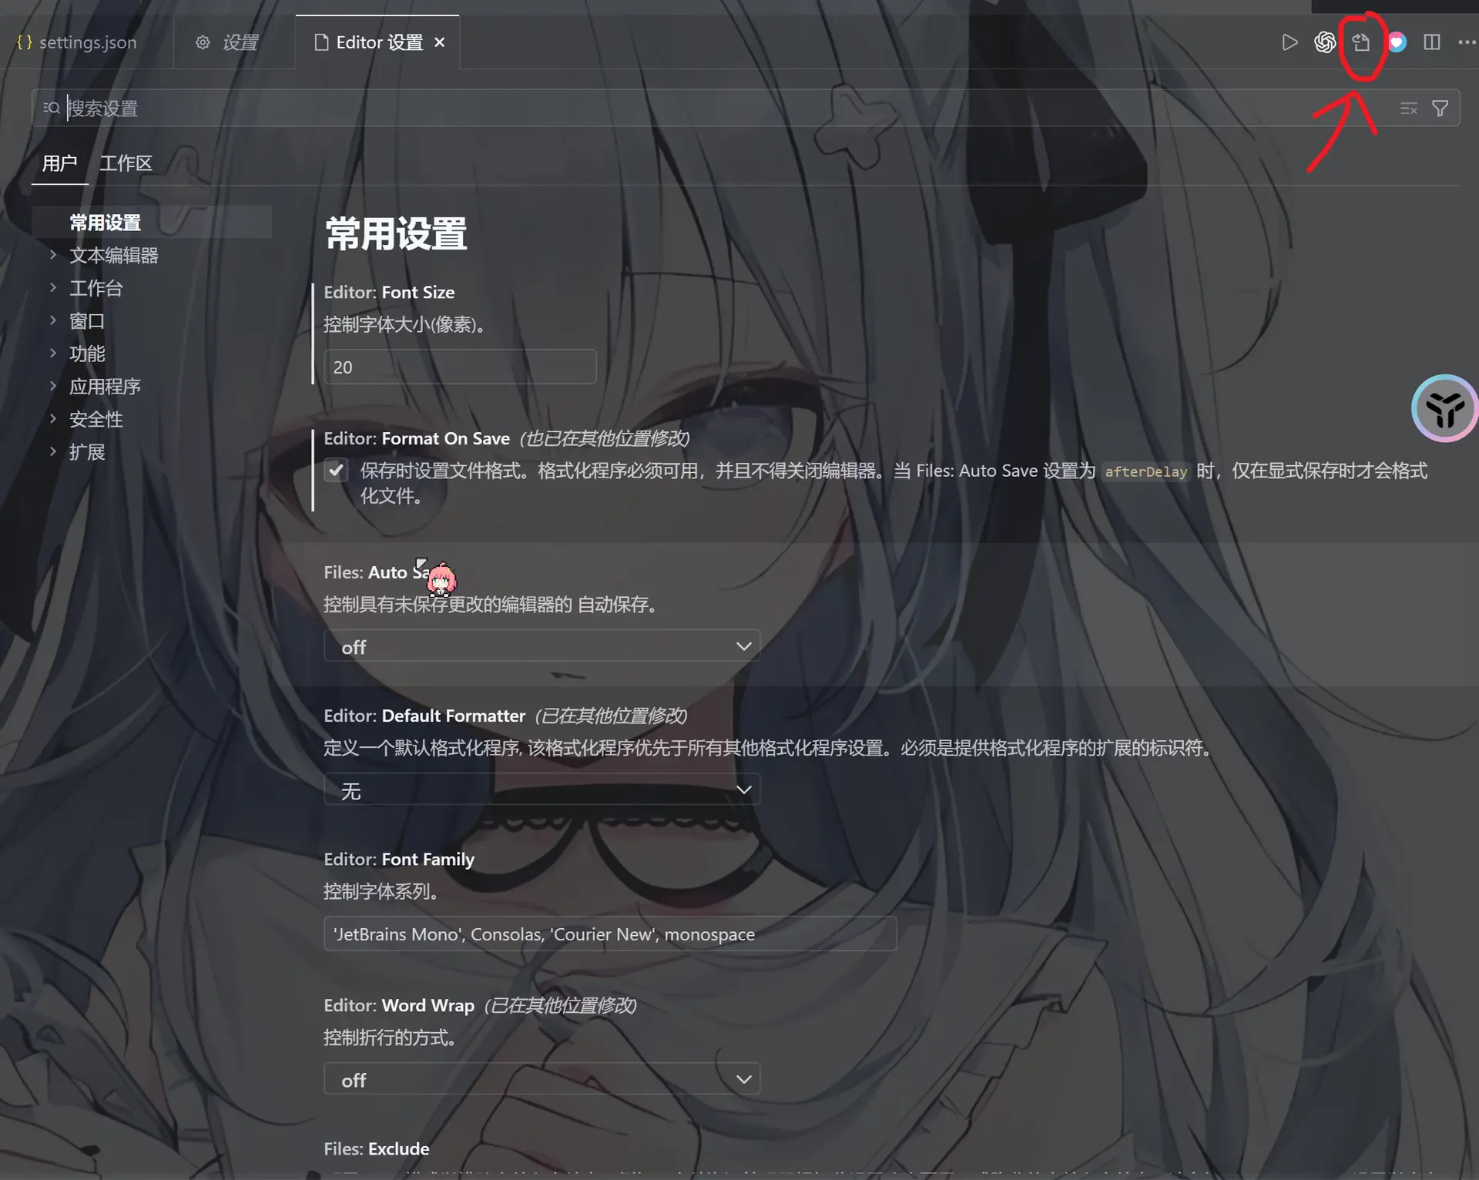Image resolution: width=1479 pixels, height=1180 pixels.
Task: Open the Default Formatter dropdown showing 无
Action: coord(542,789)
